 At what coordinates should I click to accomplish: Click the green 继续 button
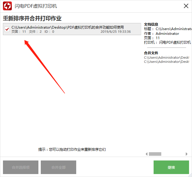[x=171, y=167]
